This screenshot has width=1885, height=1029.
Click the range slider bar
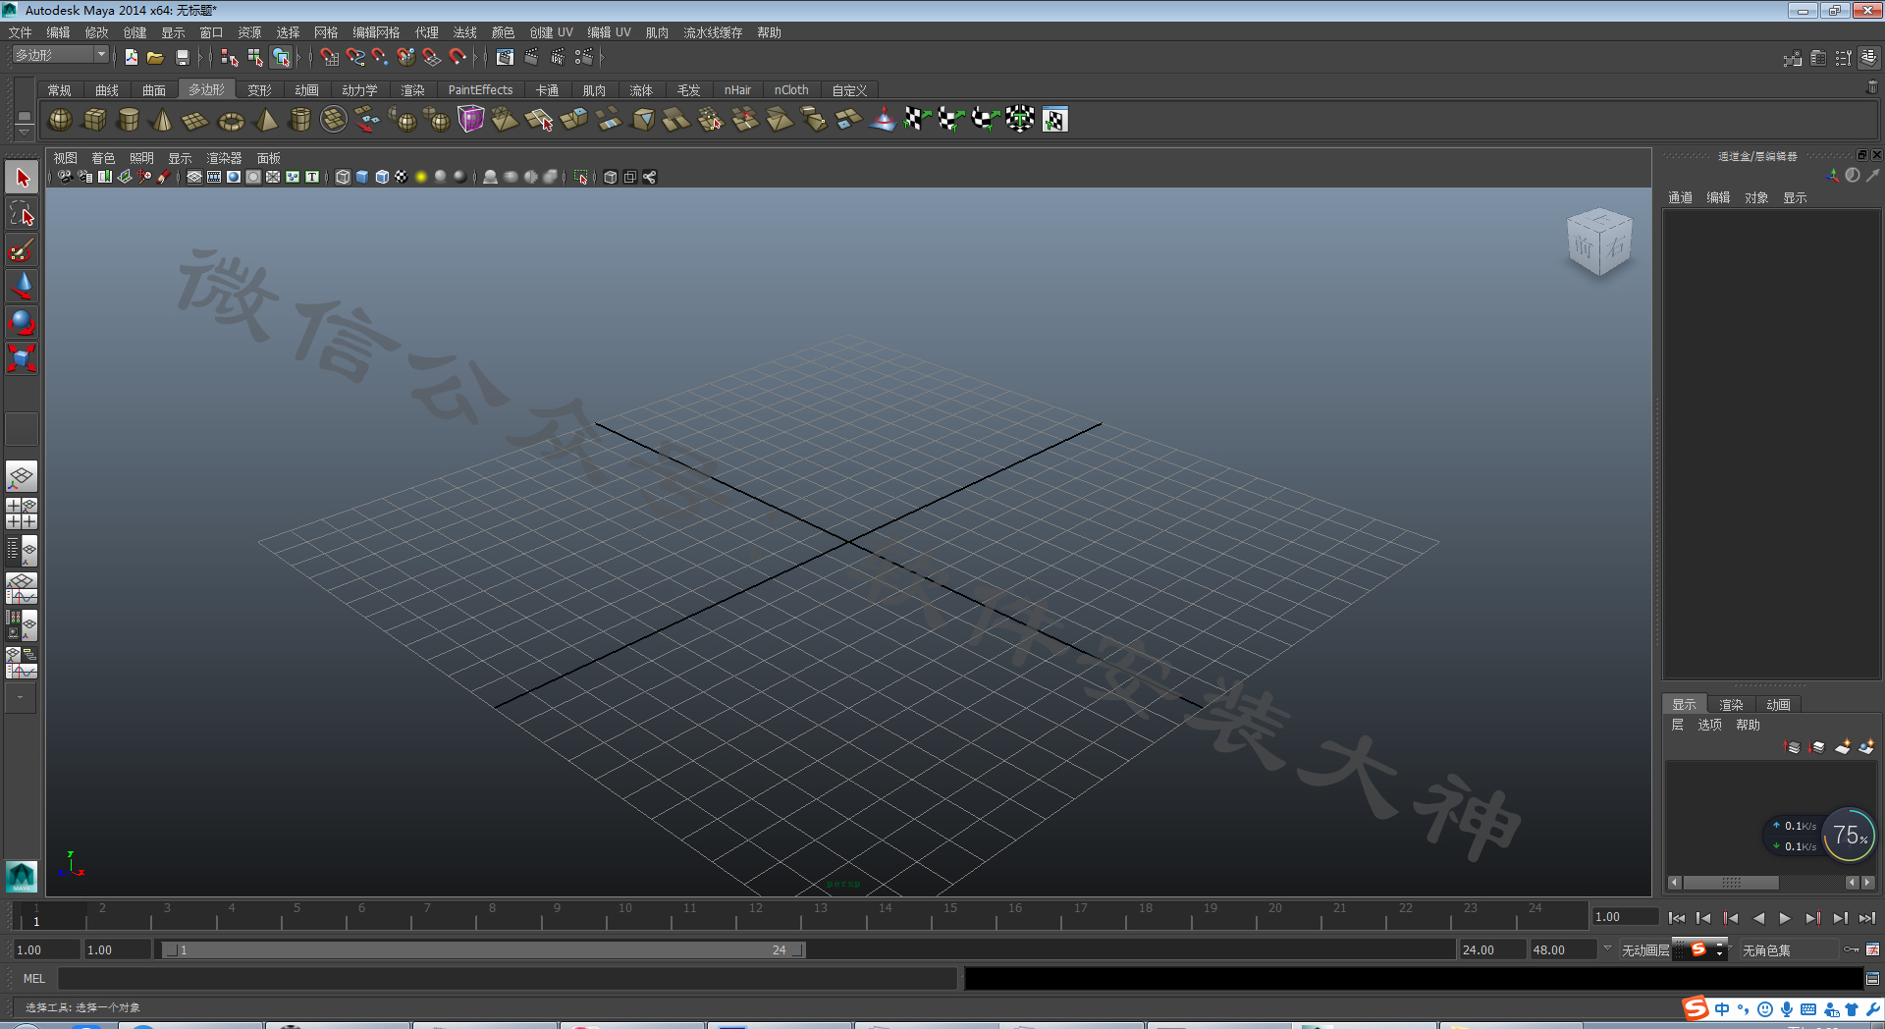pyautogui.click(x=483, y=949)
